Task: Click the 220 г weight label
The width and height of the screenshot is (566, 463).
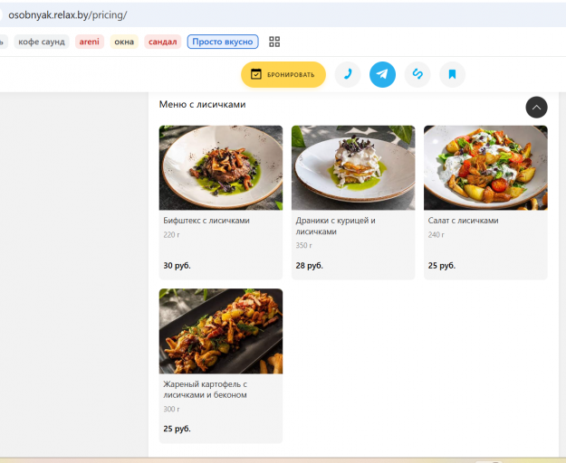Action: (x=171, y=235)
